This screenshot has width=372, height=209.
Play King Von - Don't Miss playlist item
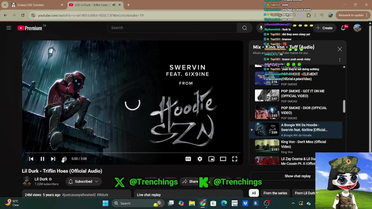tap(296, 147)
